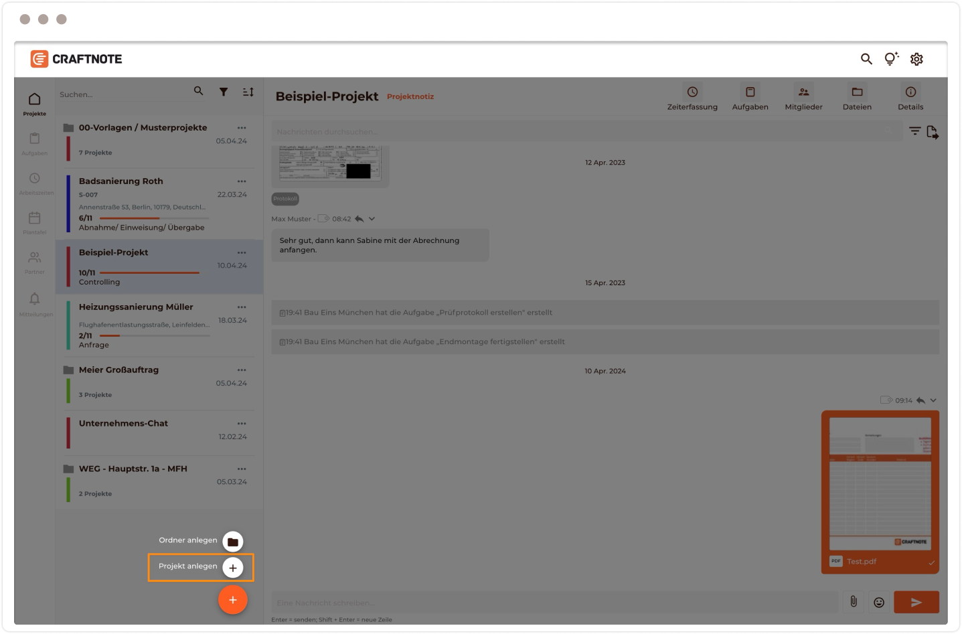Send the message with orange arrow button
962x634 pixels.
coord(916,602)
